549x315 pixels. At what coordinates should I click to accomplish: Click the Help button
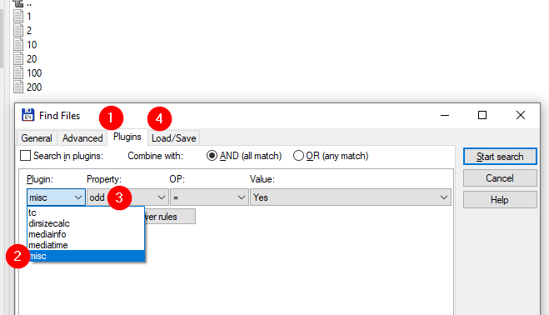coord(500,200)
